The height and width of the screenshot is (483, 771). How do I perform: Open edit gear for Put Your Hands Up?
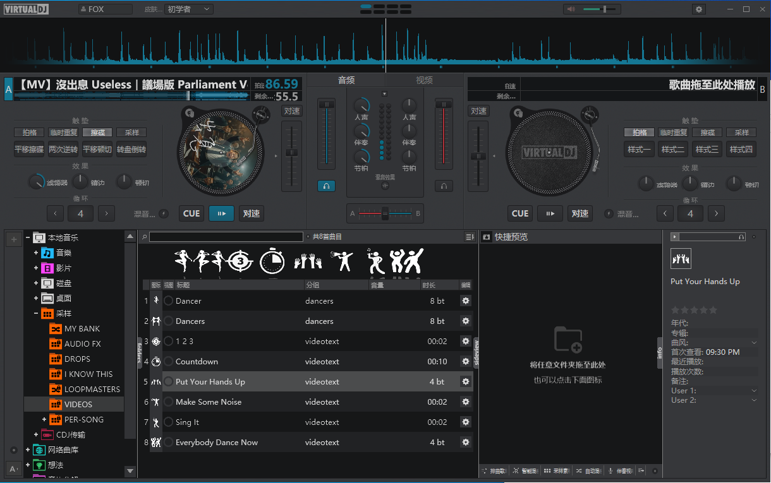[466, 382]
